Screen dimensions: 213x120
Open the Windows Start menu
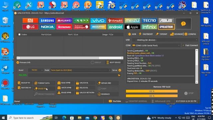click(3, 118)
